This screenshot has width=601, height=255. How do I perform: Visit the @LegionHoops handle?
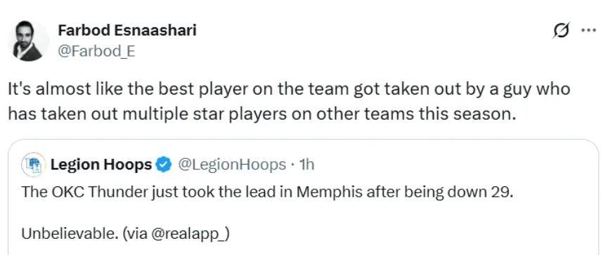coord(231,165)
